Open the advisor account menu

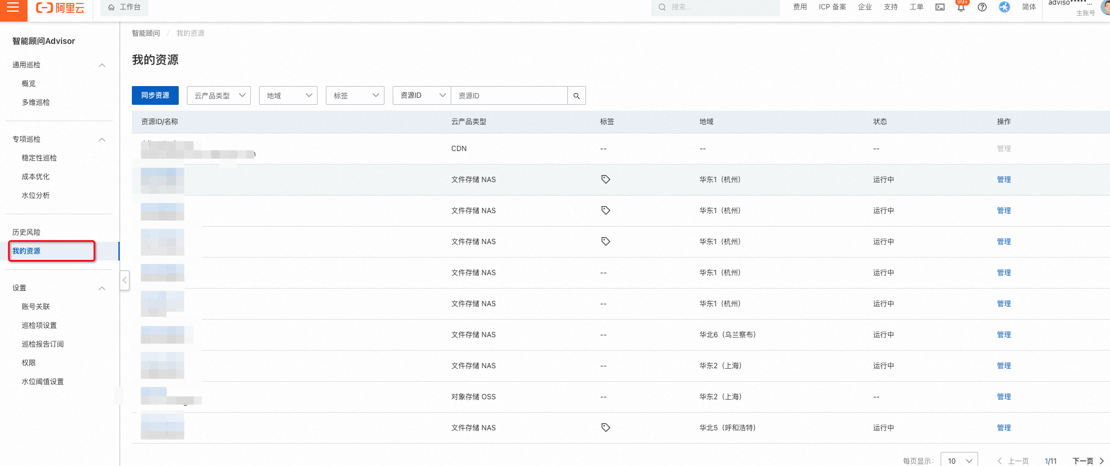tap(1077, 7)
